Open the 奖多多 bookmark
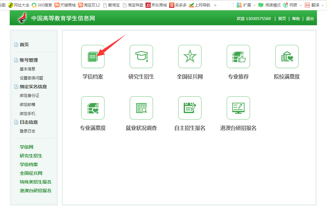The height and width of the screenshot is (210, 327). pos(178,5)
